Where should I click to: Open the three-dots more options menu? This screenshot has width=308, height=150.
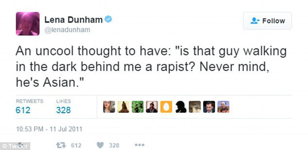tap(139, 145)
